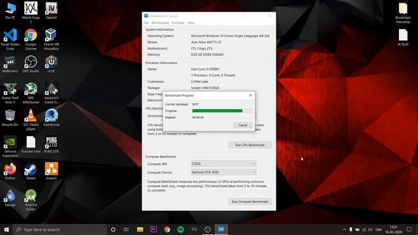This screenshot has height=235, width=418.
Task: Click the taskbar search box
Action: (59, 229)
